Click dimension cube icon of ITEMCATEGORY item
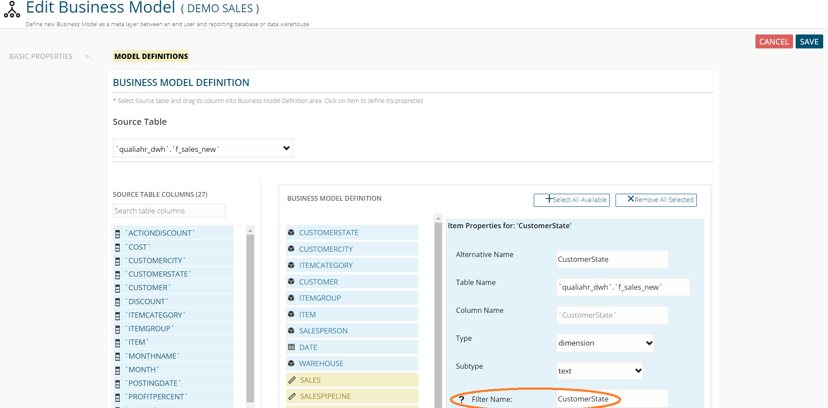The width and height of the screenshot is (828, 408). point(291,265)
